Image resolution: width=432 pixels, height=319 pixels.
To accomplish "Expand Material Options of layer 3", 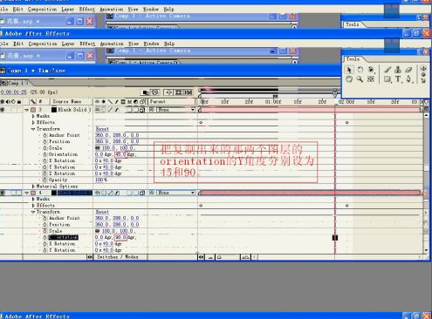I will 33,187.
